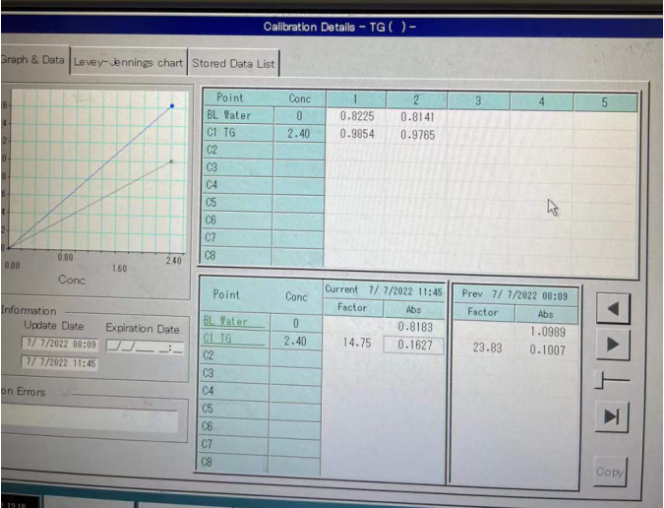Click the empty calibration errors text box

coord(89,419)
